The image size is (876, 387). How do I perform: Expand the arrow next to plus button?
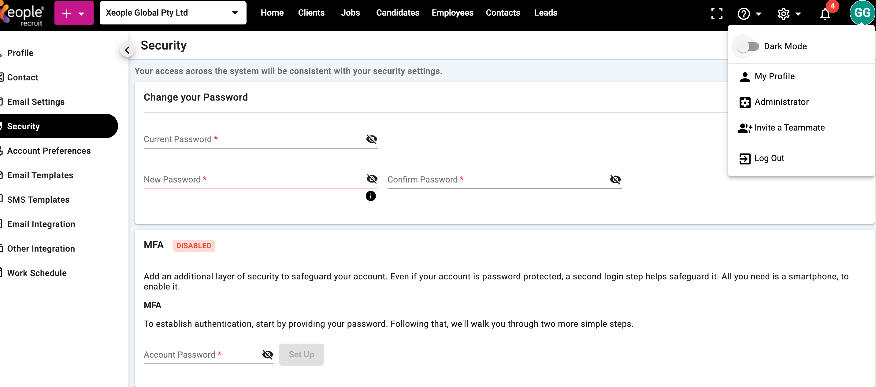(x=81, y=14)
